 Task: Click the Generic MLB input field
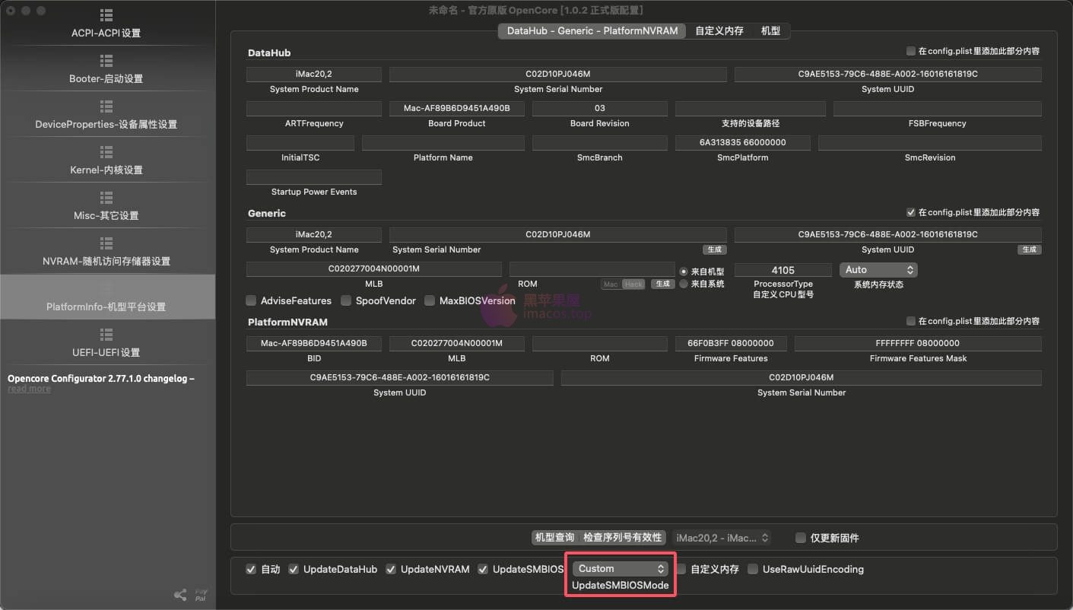pyautogui.click(x=374, y=269)
